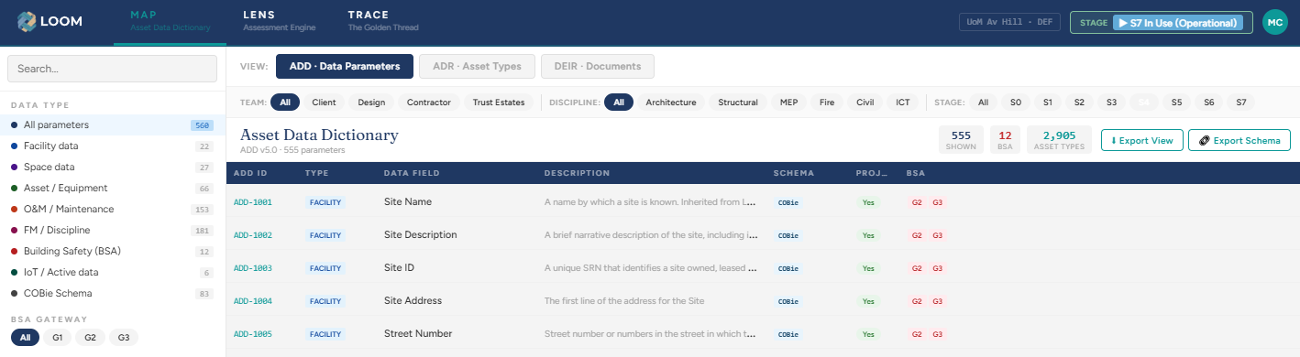Click the ADD ID column header
This screenshot has width=1300, height=357.
tap(250, 173)
